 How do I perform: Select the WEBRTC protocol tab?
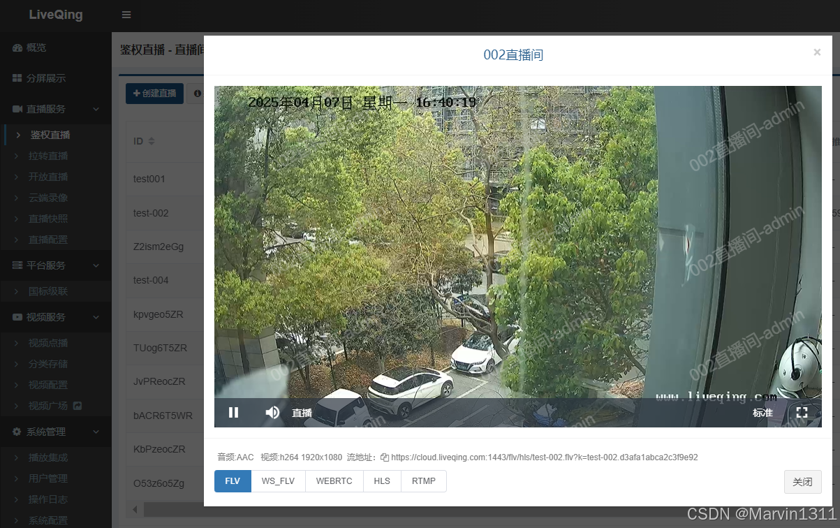(x=334, y=481)
